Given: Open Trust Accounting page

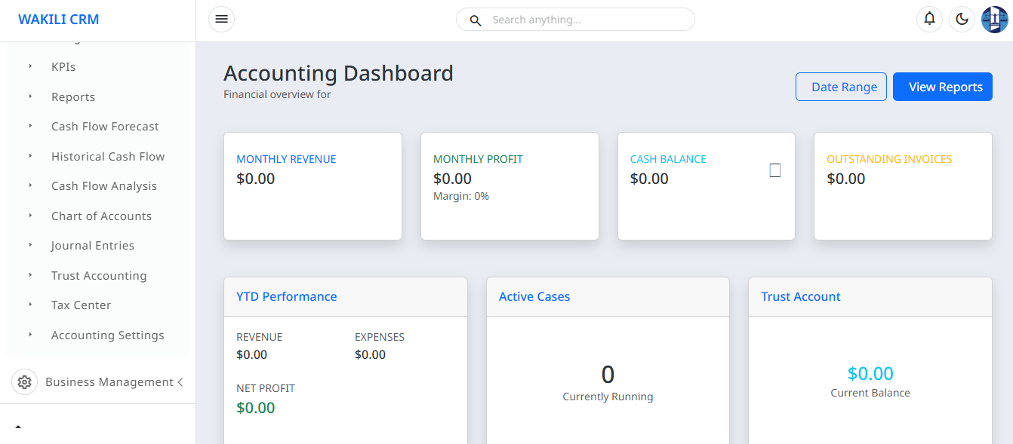Looking at the screenshot, I should (99, 276).
